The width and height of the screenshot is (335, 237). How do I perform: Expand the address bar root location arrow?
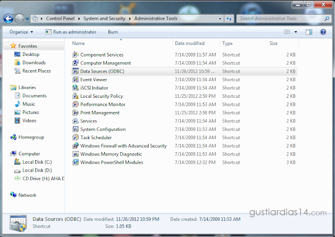click(42, 19)
